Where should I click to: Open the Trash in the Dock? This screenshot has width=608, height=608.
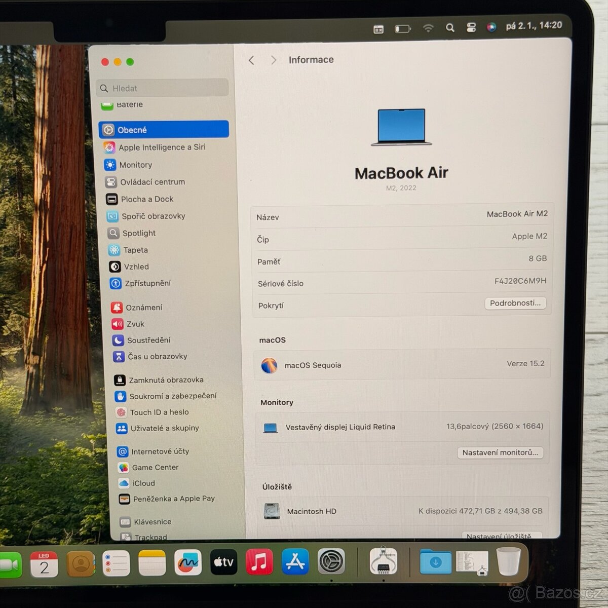[x=508, y=560]
